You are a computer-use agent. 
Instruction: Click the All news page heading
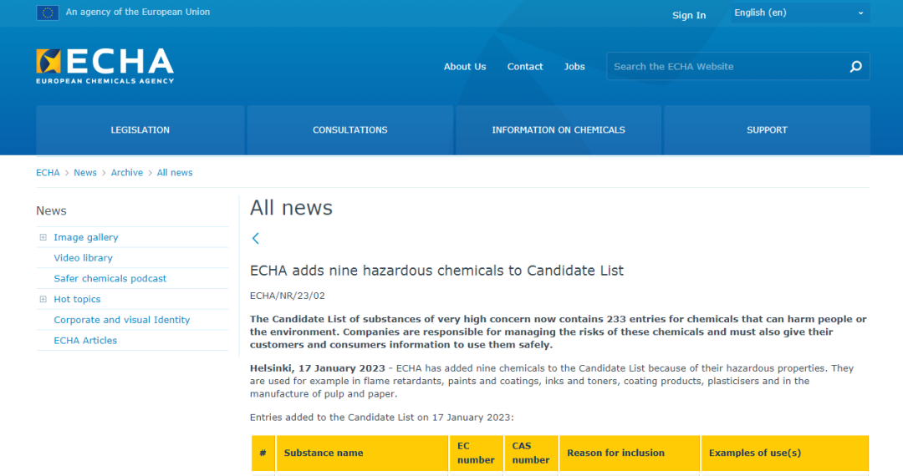pyautogui.click(x=292, y=208)
